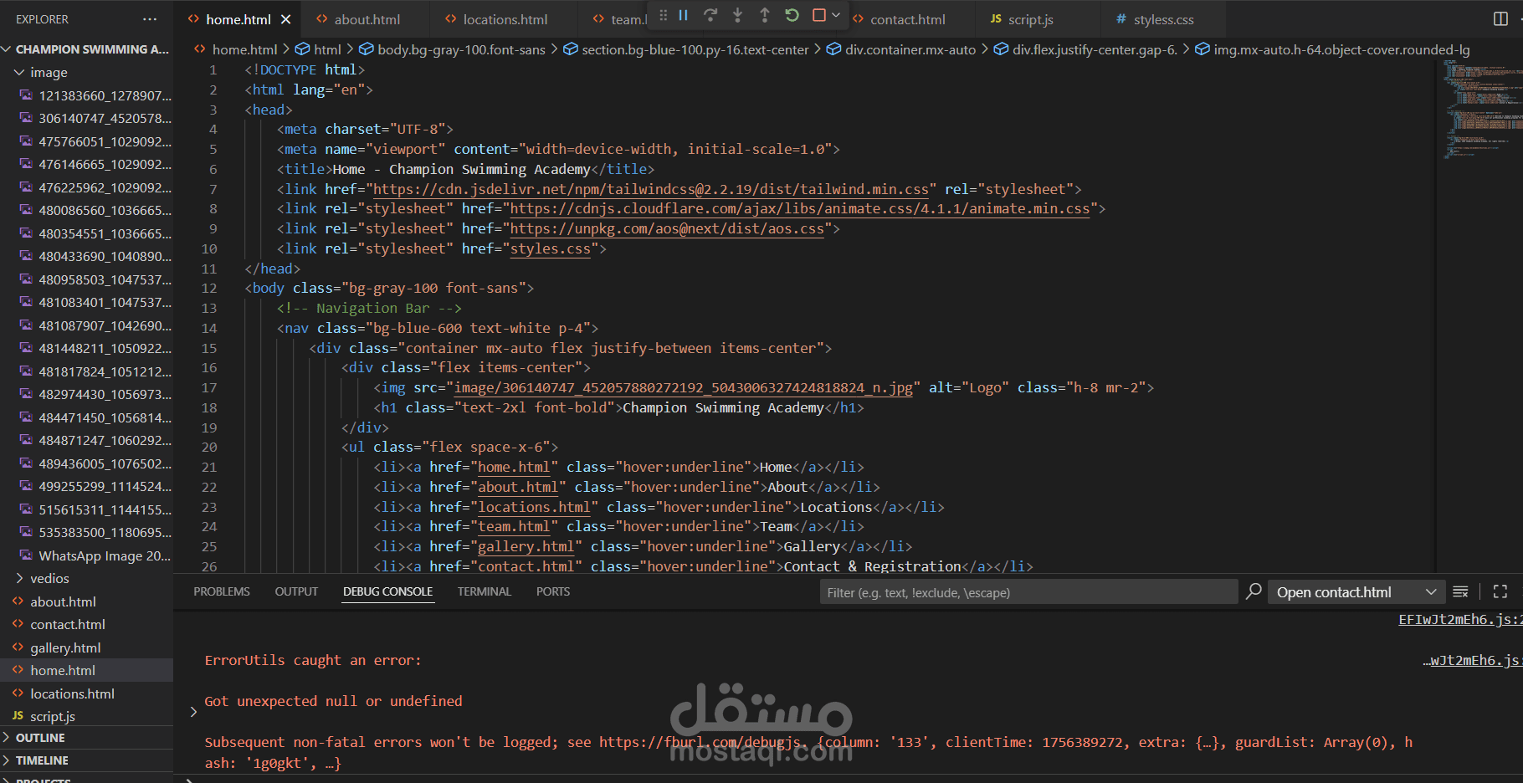Restart the debug session
The height and width of the screenshot is (783, 1523).
[x=792, y=15]
